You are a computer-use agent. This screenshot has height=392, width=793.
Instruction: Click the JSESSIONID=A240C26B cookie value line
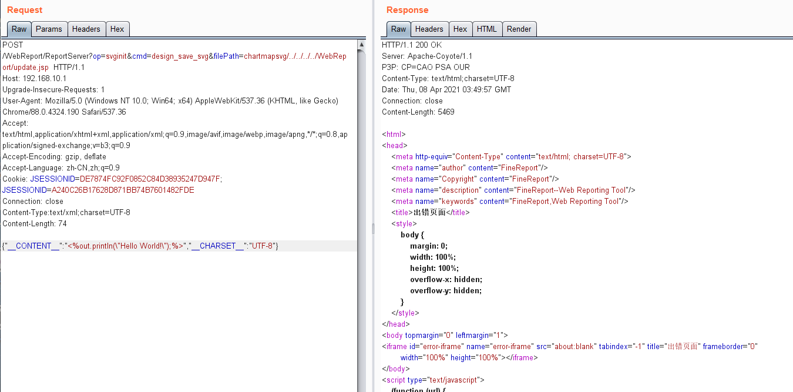click(98, 190)
